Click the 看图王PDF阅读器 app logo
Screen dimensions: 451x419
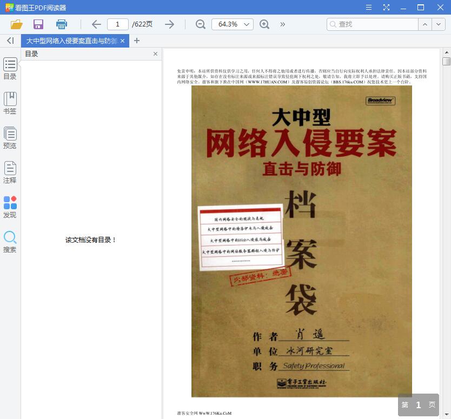coord(9,8)
